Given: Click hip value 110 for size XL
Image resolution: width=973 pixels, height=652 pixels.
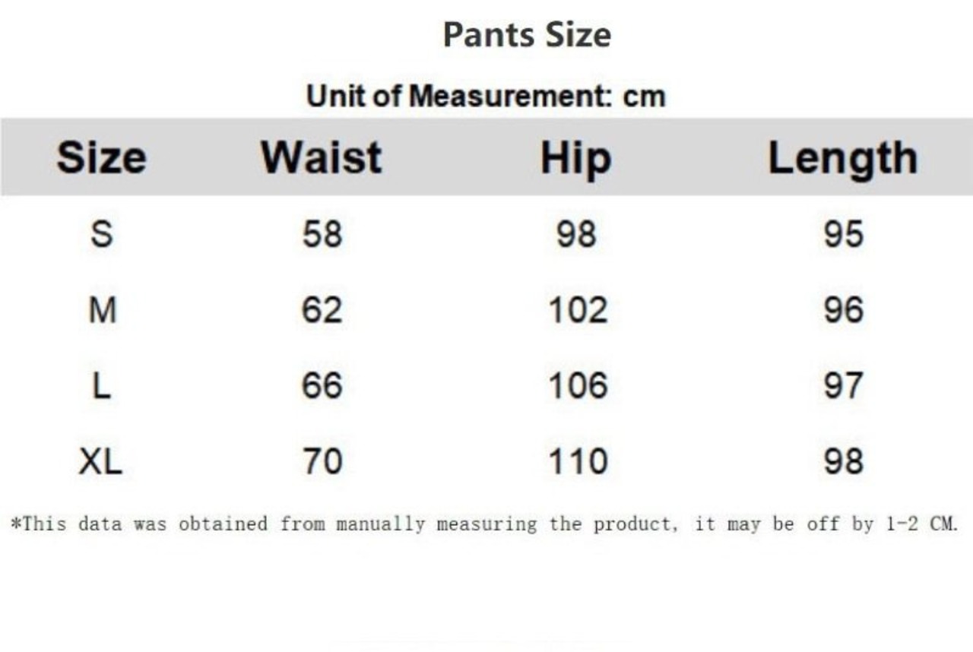Looking at the screenshot, I should pyautogui.click(x=578, y=462).
